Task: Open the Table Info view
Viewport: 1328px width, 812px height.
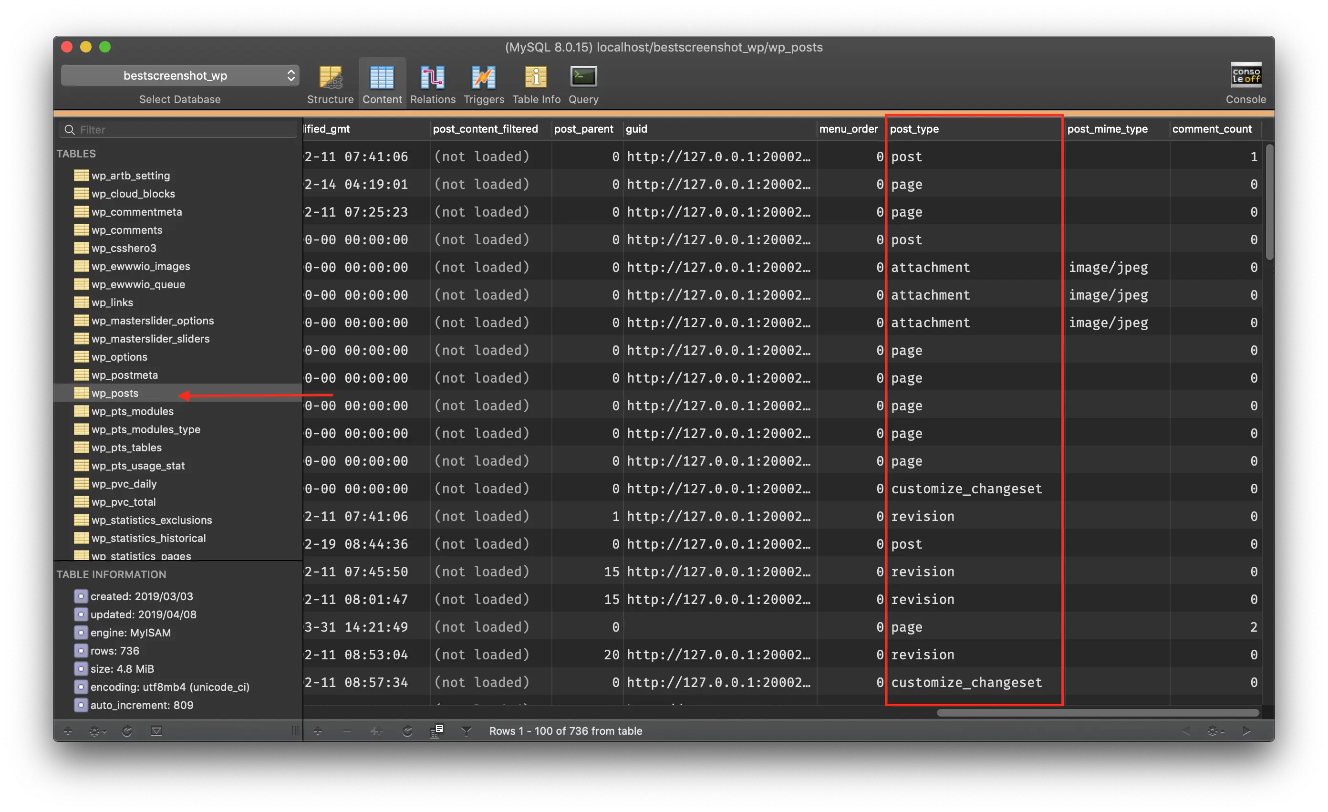Action: pos(536,78)
